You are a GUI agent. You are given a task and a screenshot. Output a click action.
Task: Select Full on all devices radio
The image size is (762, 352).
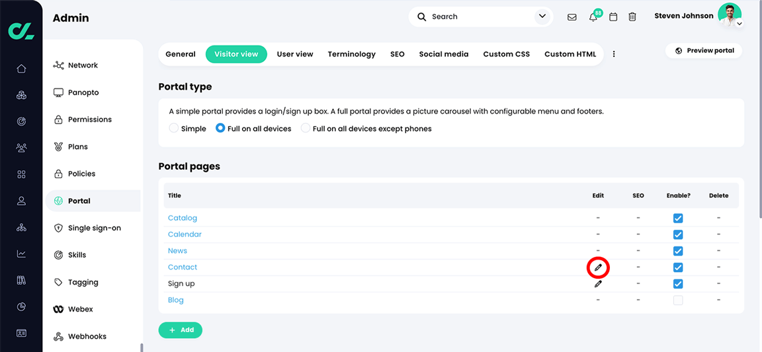click(x=220, y=129)
